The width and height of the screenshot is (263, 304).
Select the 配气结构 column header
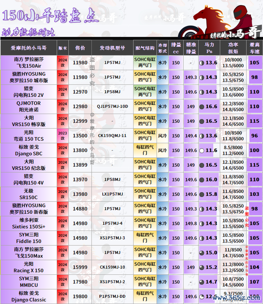coord(145,48)
